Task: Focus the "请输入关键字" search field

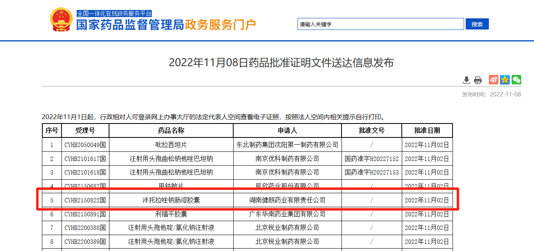Action: tap(381, 24)
